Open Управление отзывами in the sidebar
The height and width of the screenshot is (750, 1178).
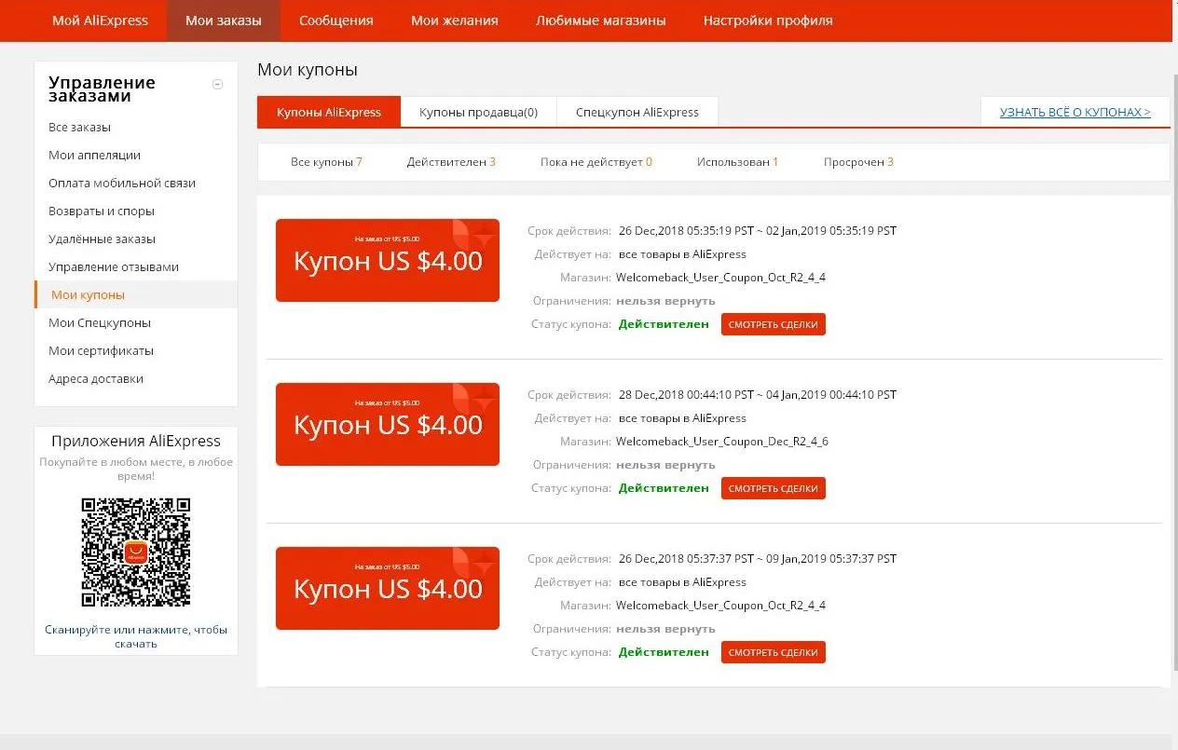pyautogui.click(x=114, y=266)
